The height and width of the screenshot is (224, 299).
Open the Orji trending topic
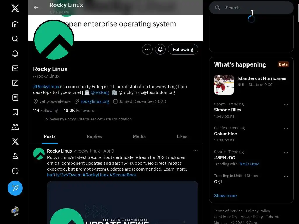(218, 182)
